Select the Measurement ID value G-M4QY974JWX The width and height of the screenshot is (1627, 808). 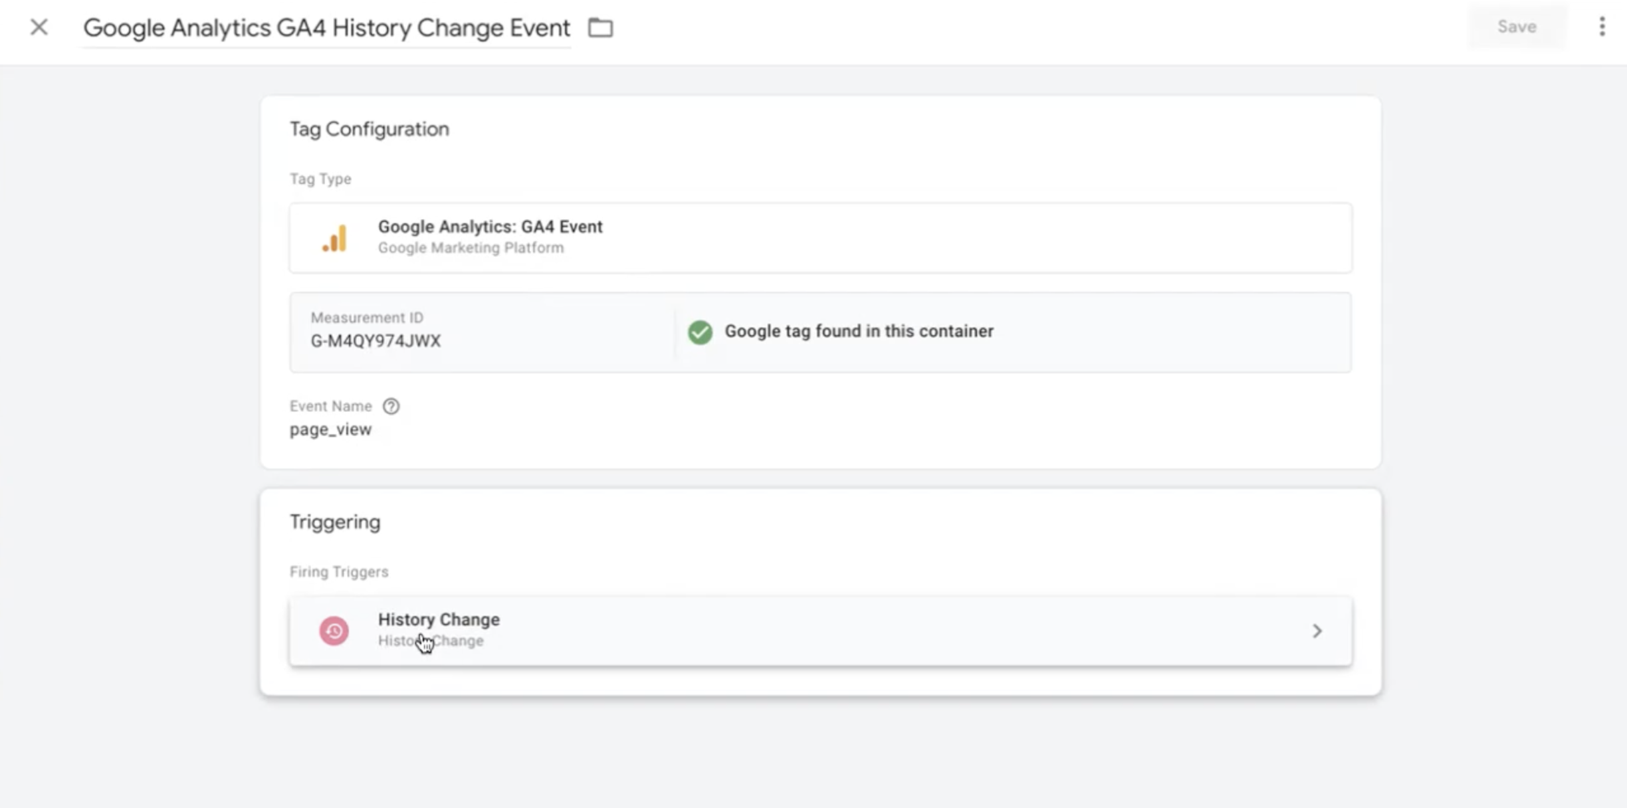click(376, 341)
